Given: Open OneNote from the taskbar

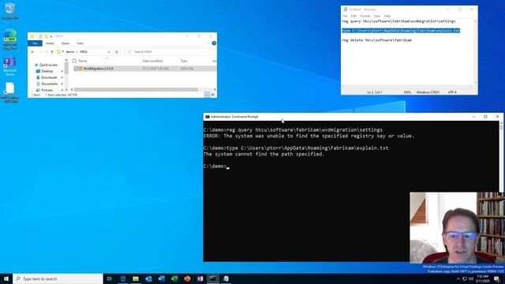Looking at the screenshot, I should click(200, 278).
